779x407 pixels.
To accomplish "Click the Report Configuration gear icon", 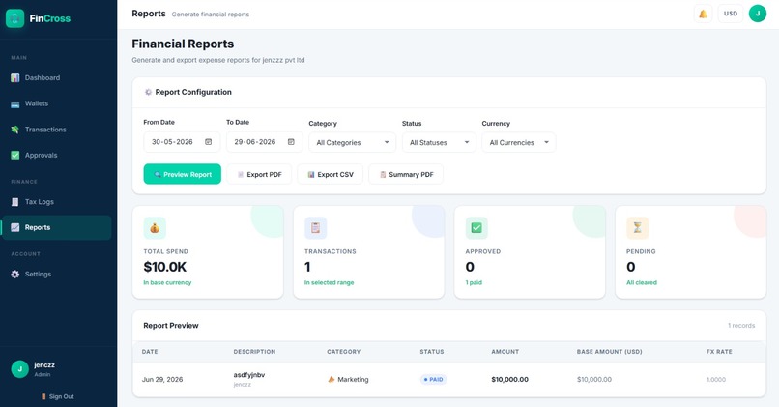I will [x=148, y=92].
